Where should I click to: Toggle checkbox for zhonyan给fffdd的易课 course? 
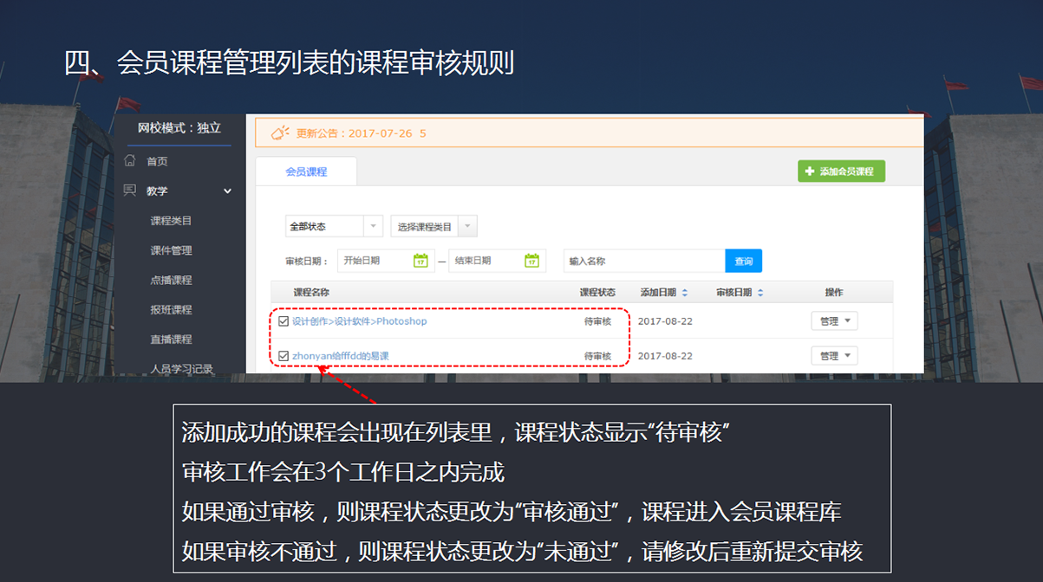pyautogui.click(x=284, y=356)
